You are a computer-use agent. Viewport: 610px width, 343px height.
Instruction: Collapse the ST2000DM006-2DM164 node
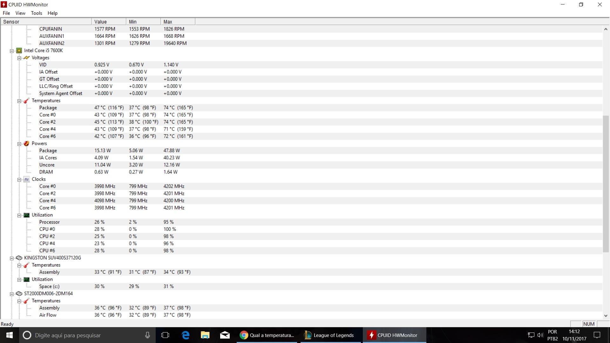tap(12, 294)
